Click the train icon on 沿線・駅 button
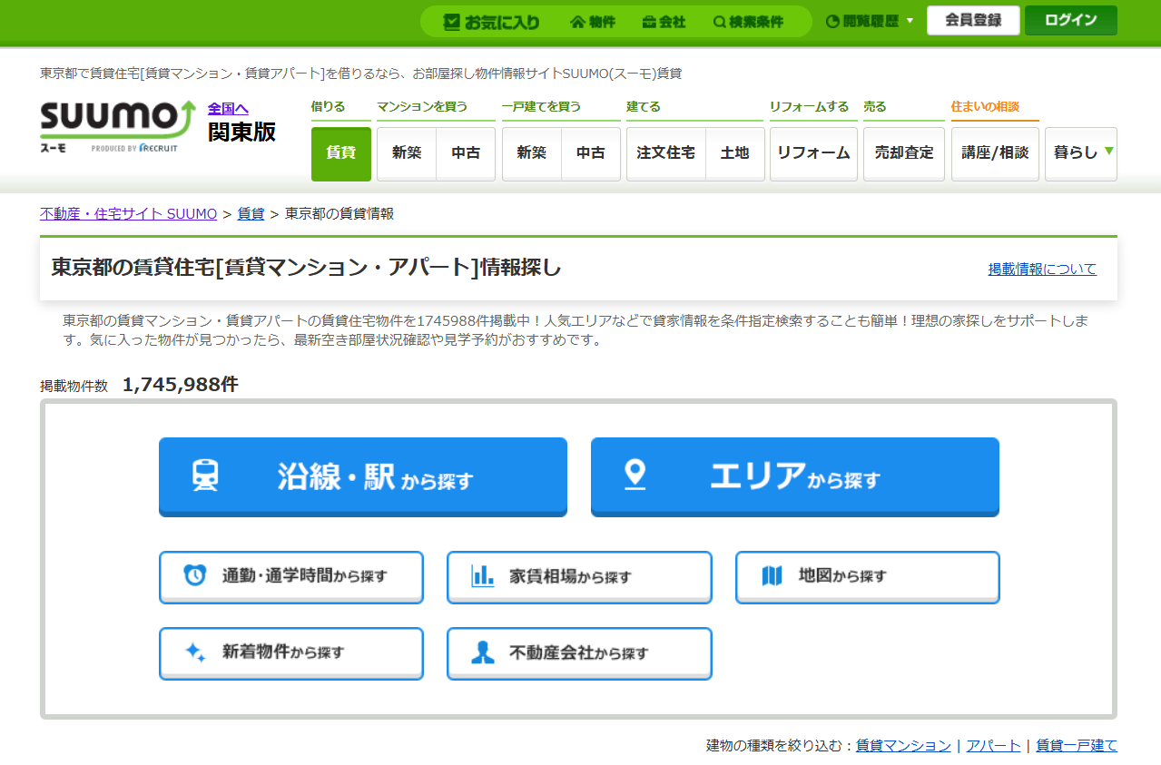The width and height of the screenshot is (1161, 765). tap(205, 476)
